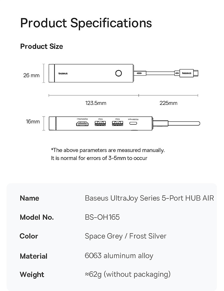
Task: Click the USB-C plug tip on the cable
Action: tap(199, 73)
